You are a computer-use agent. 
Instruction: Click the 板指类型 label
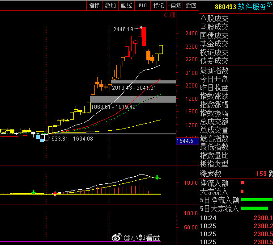click(214, 164)
